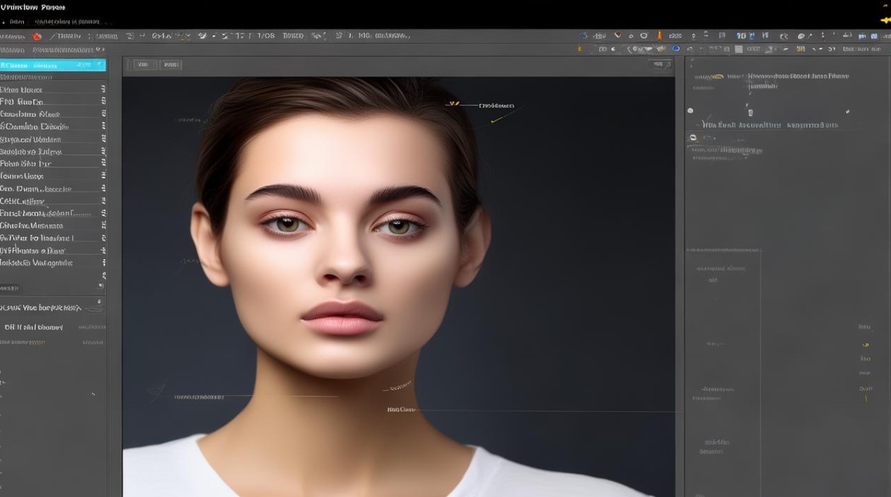891x497 pixels.
Task: Click the red downward triangle icon in toolbar
Action: (618, 36)
